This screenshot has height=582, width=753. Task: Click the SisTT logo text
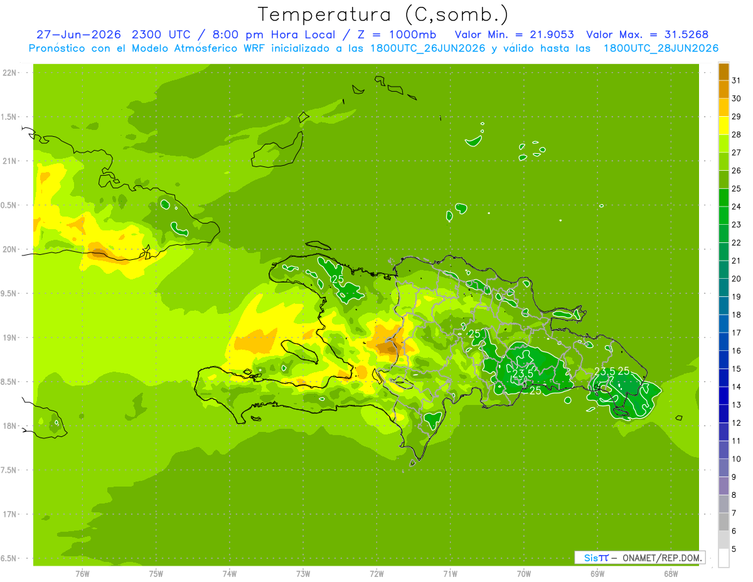[596, 558]
